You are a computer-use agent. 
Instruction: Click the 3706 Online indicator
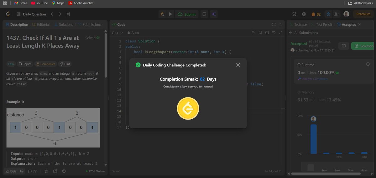coord(95,171)
